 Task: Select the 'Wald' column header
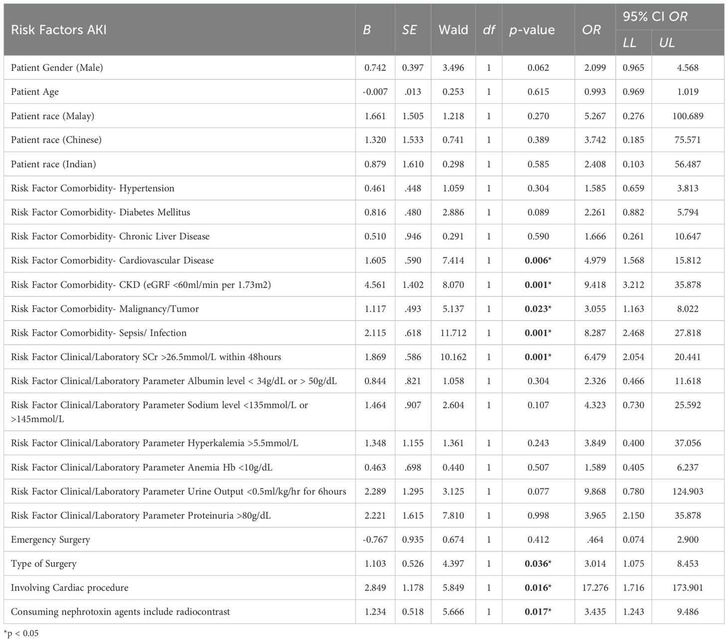click(x=453, y=30)
